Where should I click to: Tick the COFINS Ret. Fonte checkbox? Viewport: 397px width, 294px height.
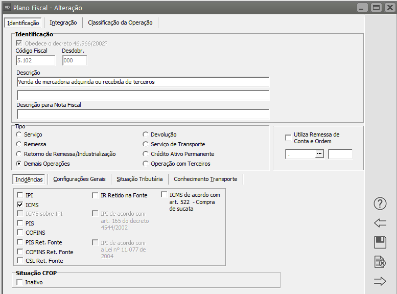point(20,252)
